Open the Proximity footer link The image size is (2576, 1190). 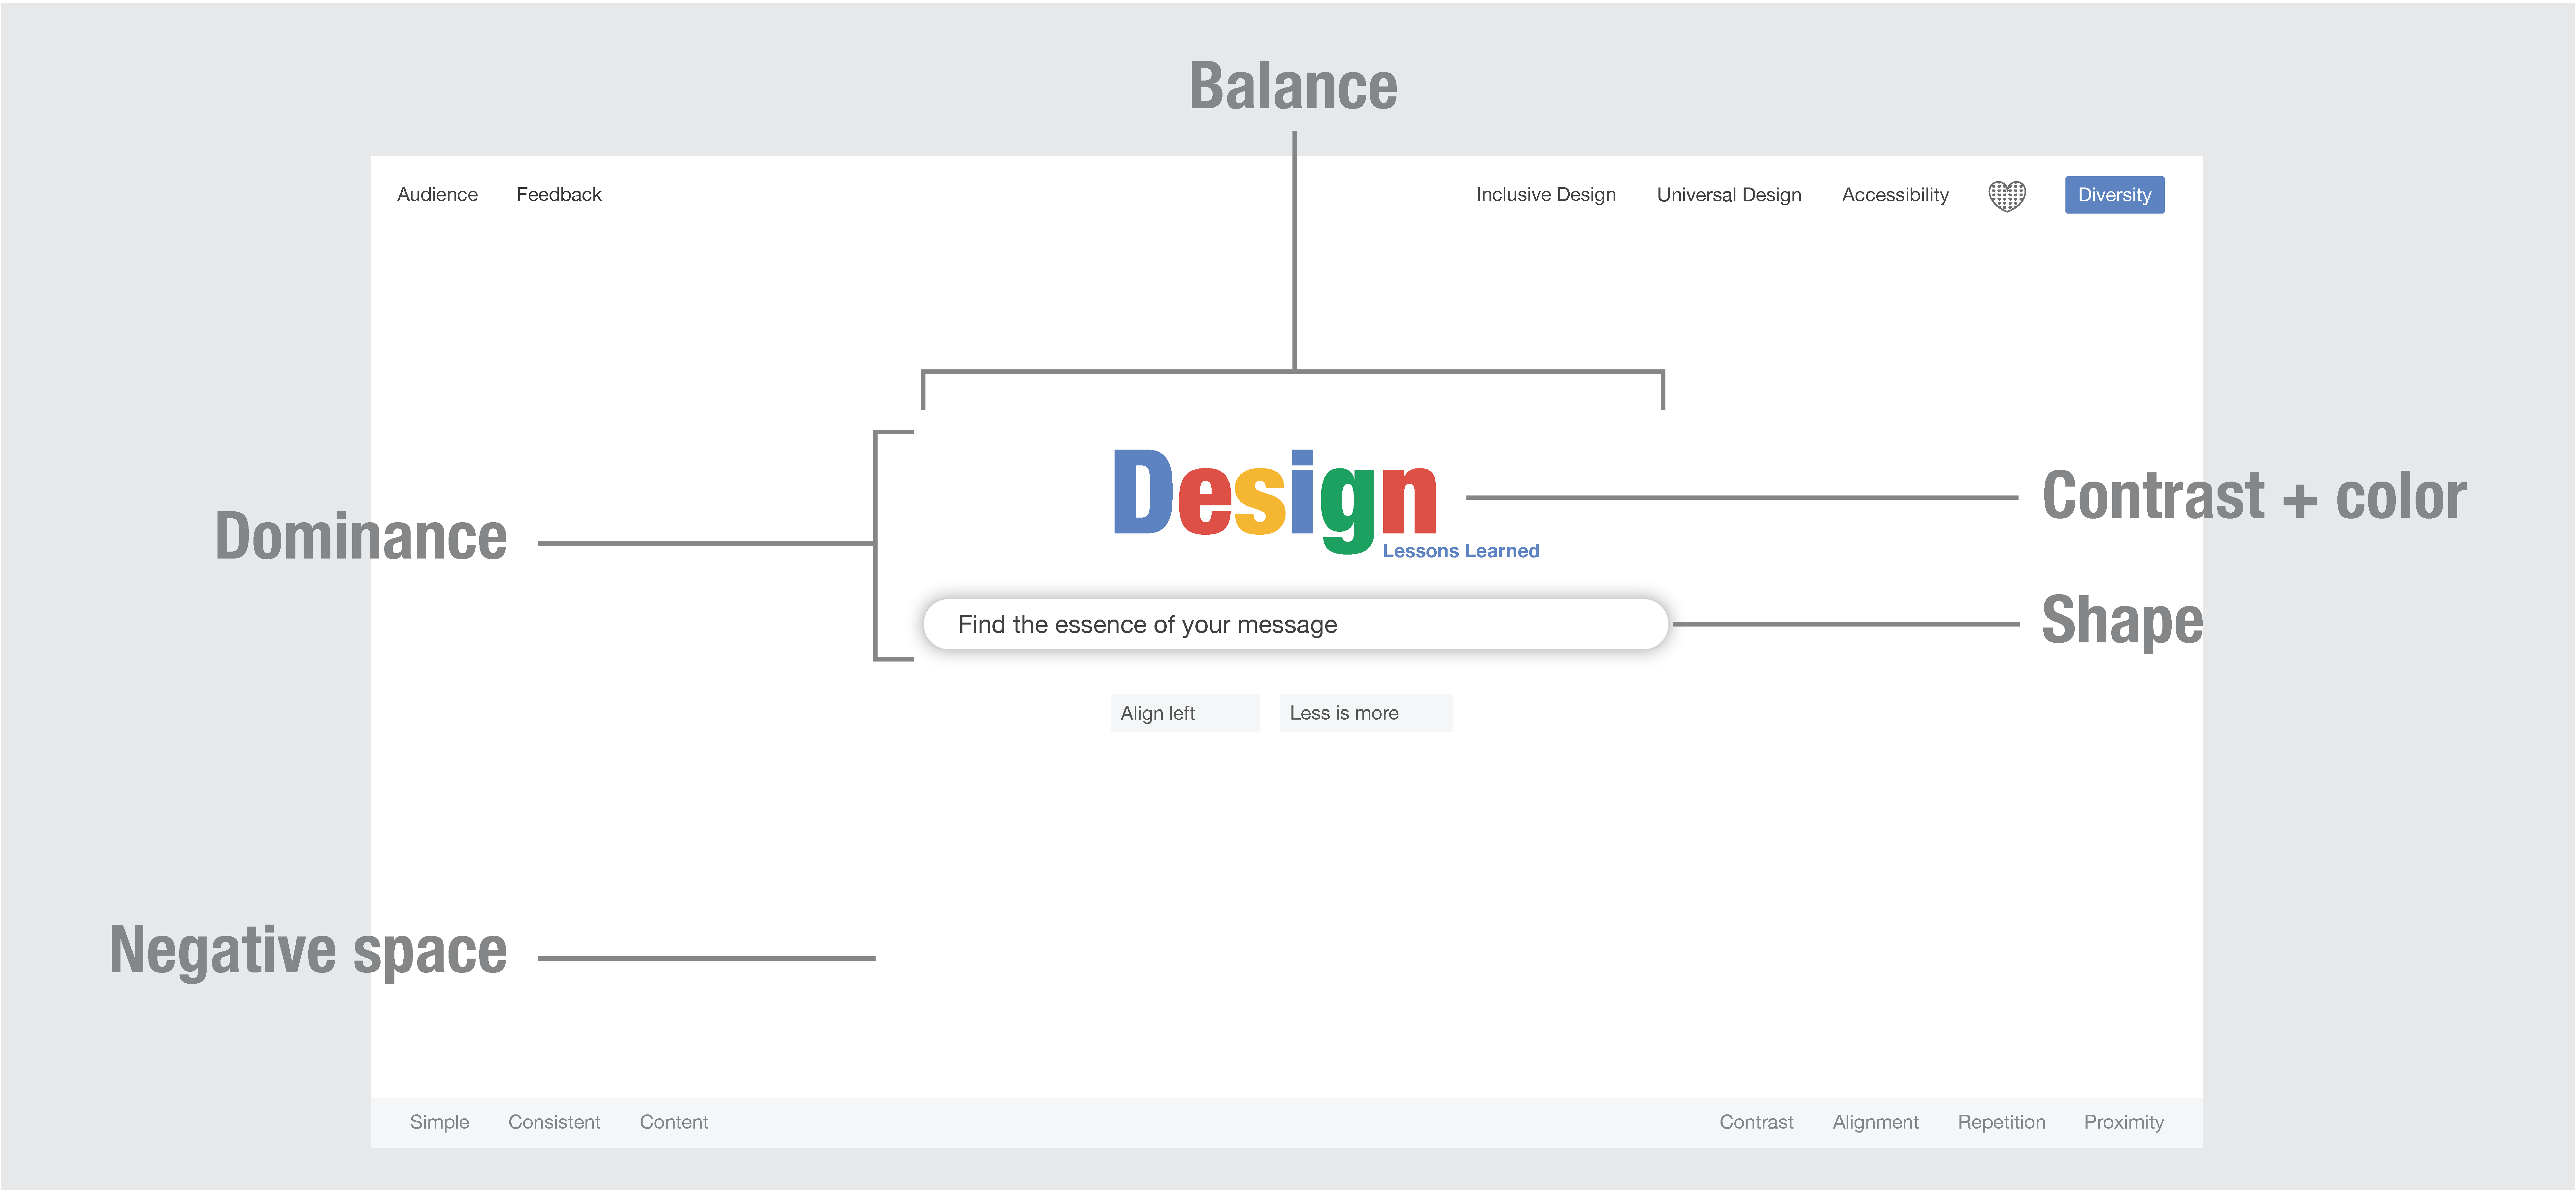point(2124,1122)
